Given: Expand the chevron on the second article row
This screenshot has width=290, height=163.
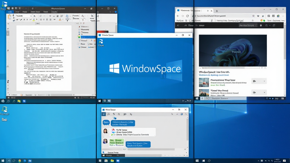Looking at the screenshot, I should [264, 93].
